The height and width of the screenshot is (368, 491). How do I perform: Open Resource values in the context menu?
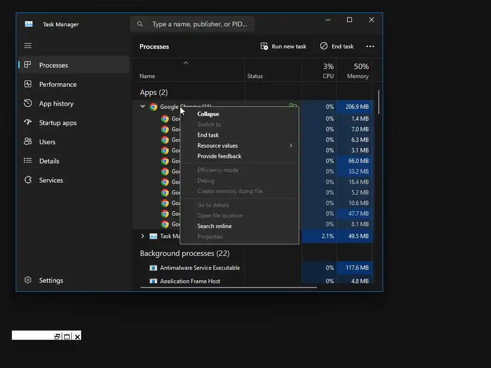[218, 146]
